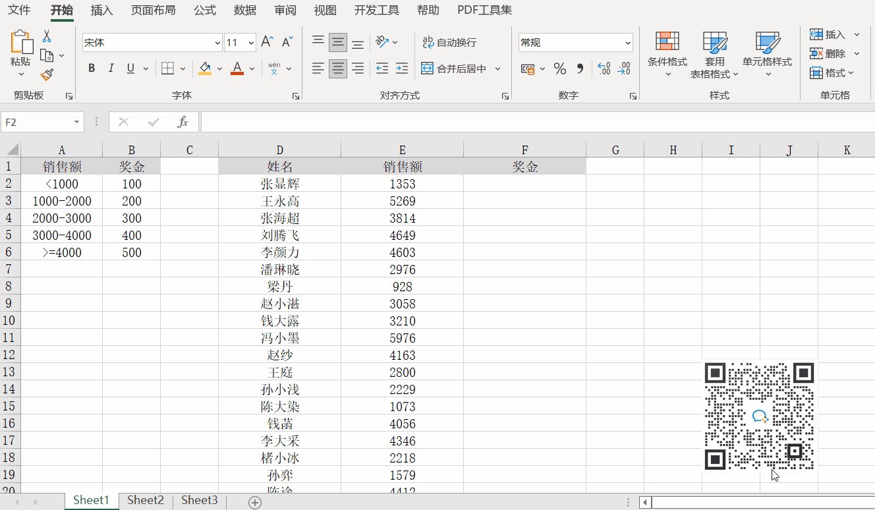Open font color dropdown arrow
Viewport: 875px width, 510px height.
pos(252,69)
